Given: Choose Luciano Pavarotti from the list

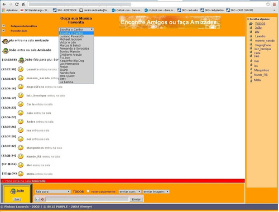Looking at the screenshot, I should pos(76,36).
